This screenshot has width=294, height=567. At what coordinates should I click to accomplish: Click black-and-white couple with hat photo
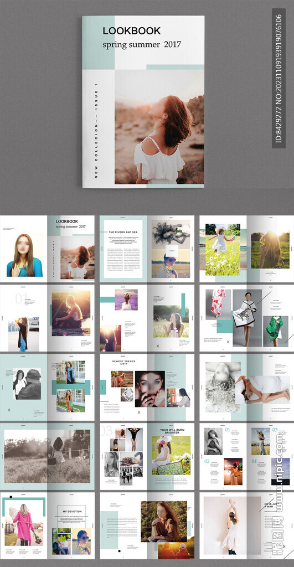tap(27, 384)
